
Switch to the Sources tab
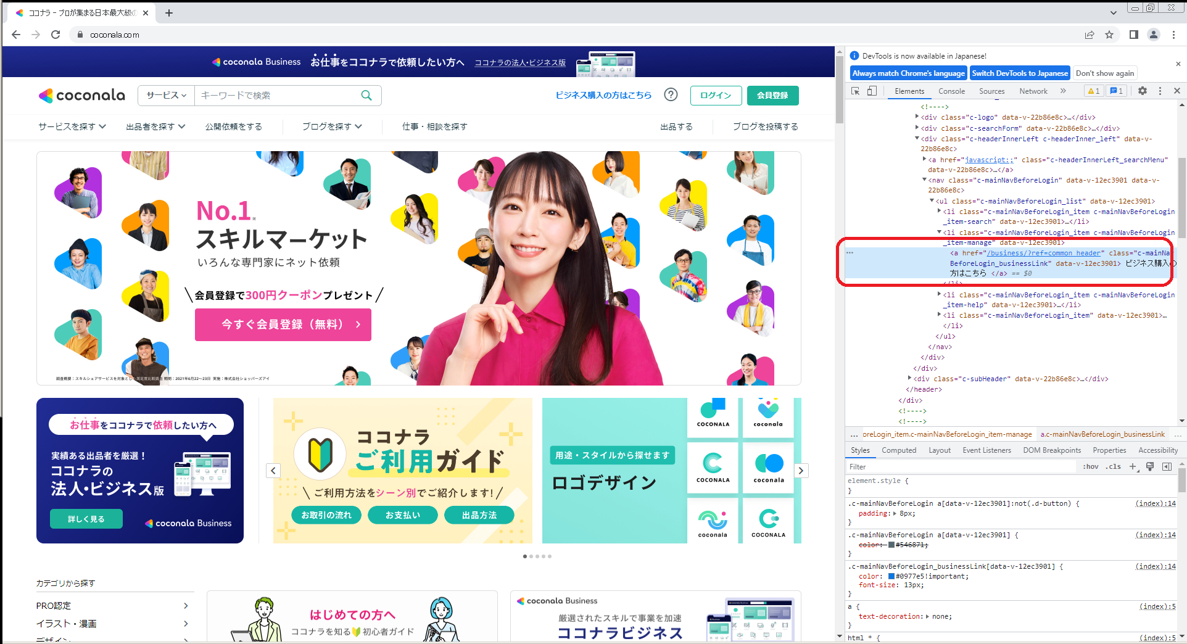click(x=991, y=91)
